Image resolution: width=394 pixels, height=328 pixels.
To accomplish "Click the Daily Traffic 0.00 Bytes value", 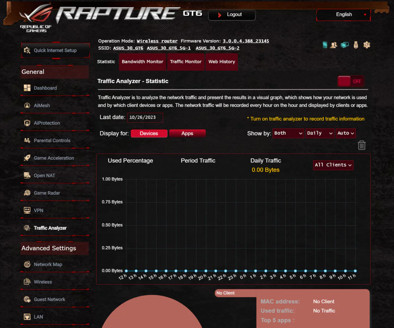I will coord(266,170).
